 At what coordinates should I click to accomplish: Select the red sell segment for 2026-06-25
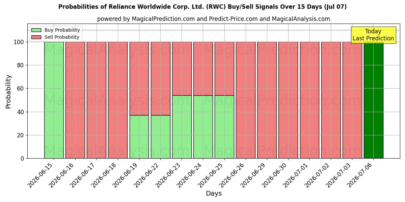(224, 69)
